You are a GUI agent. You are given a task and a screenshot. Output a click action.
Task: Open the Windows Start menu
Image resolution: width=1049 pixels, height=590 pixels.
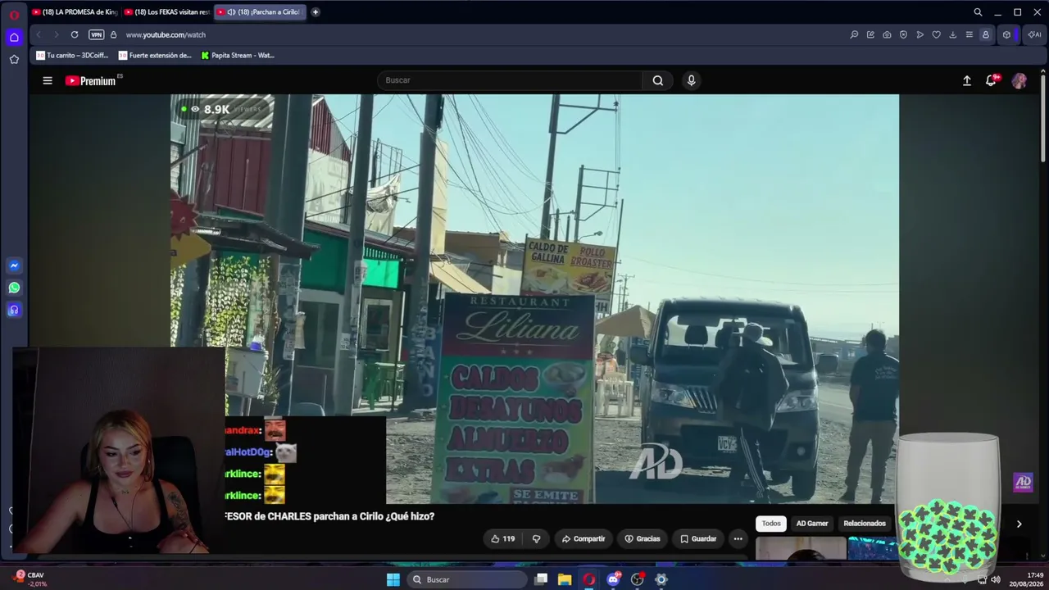pyautogui.click(x=393, y=579)
